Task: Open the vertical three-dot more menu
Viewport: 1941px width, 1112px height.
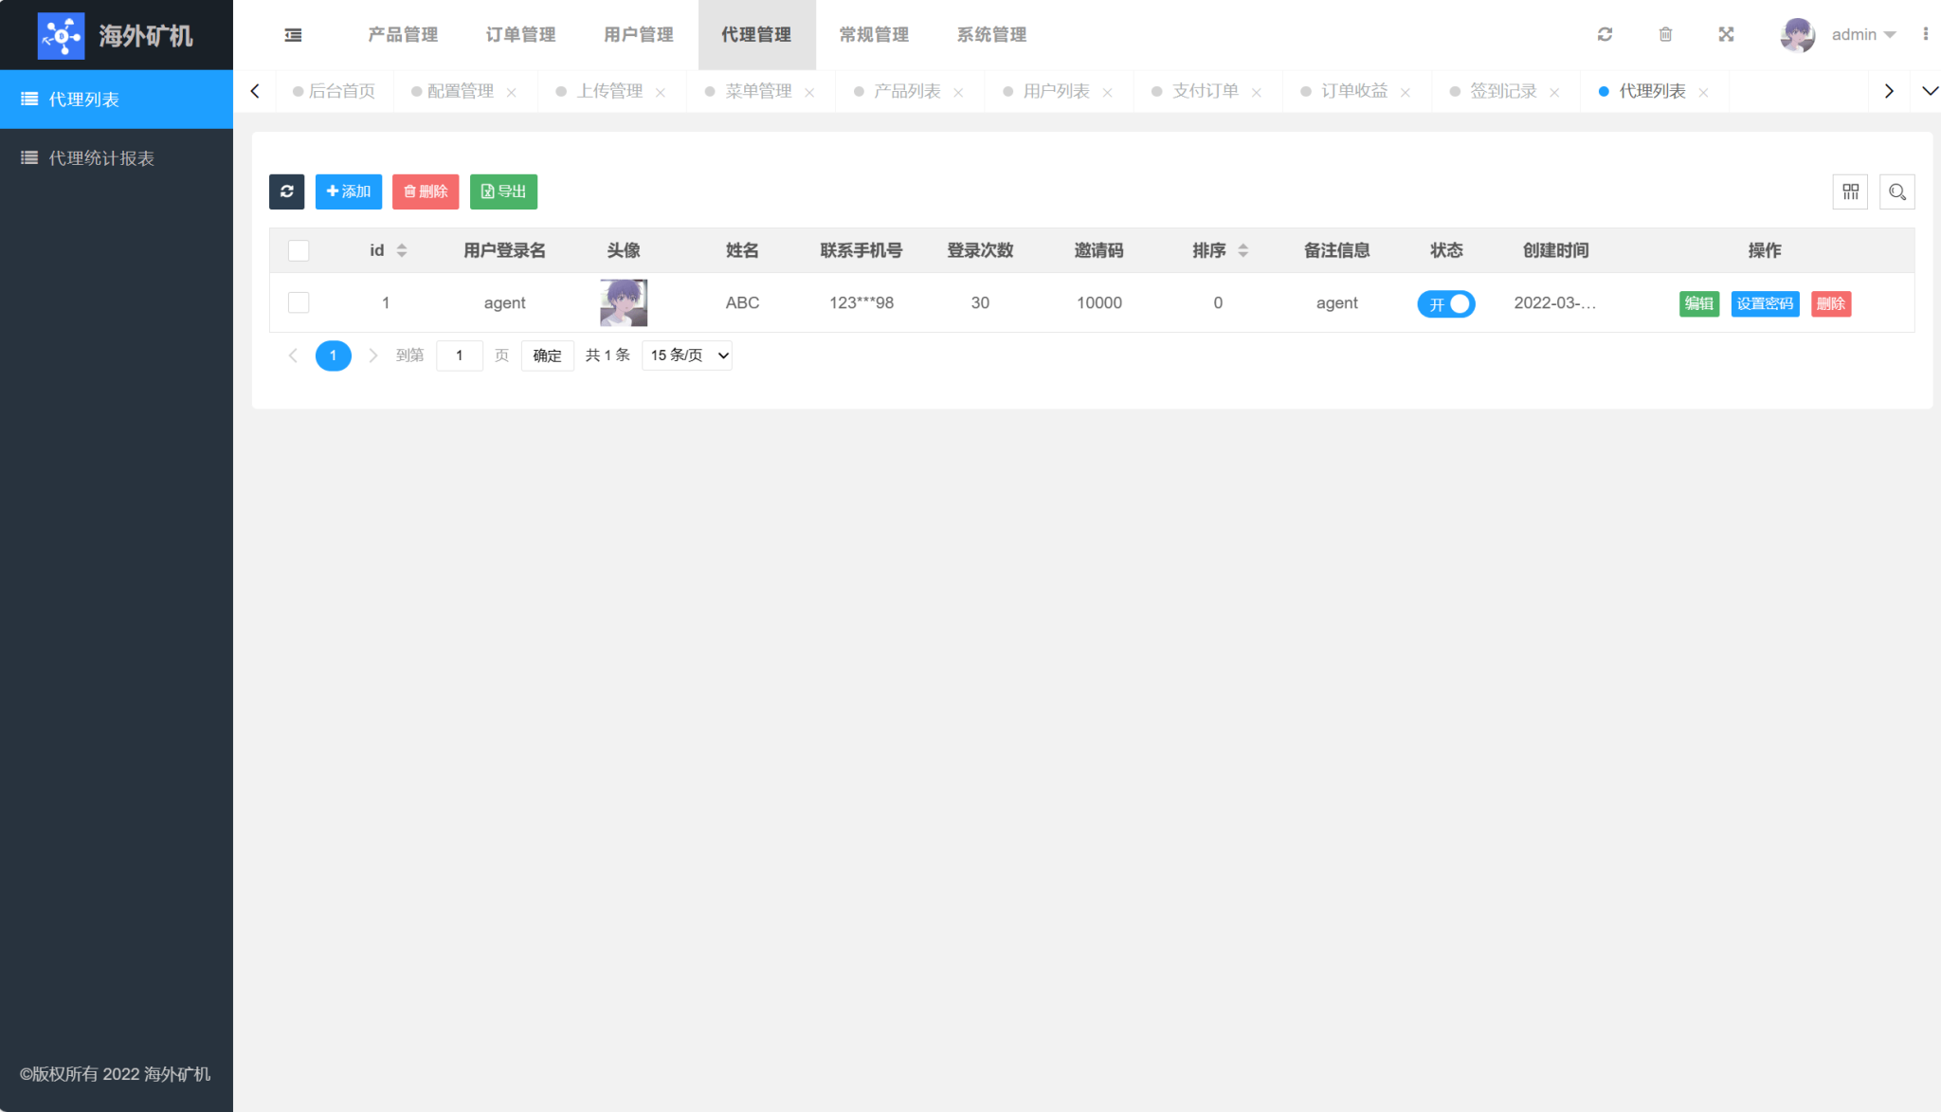Action: pos(1925,35)
